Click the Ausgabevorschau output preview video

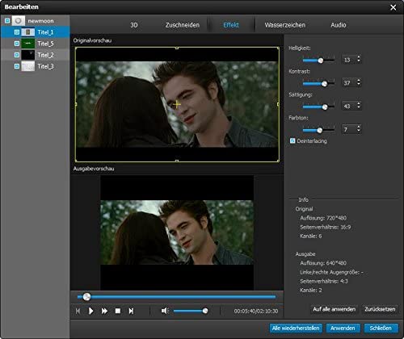coord(177,232)
